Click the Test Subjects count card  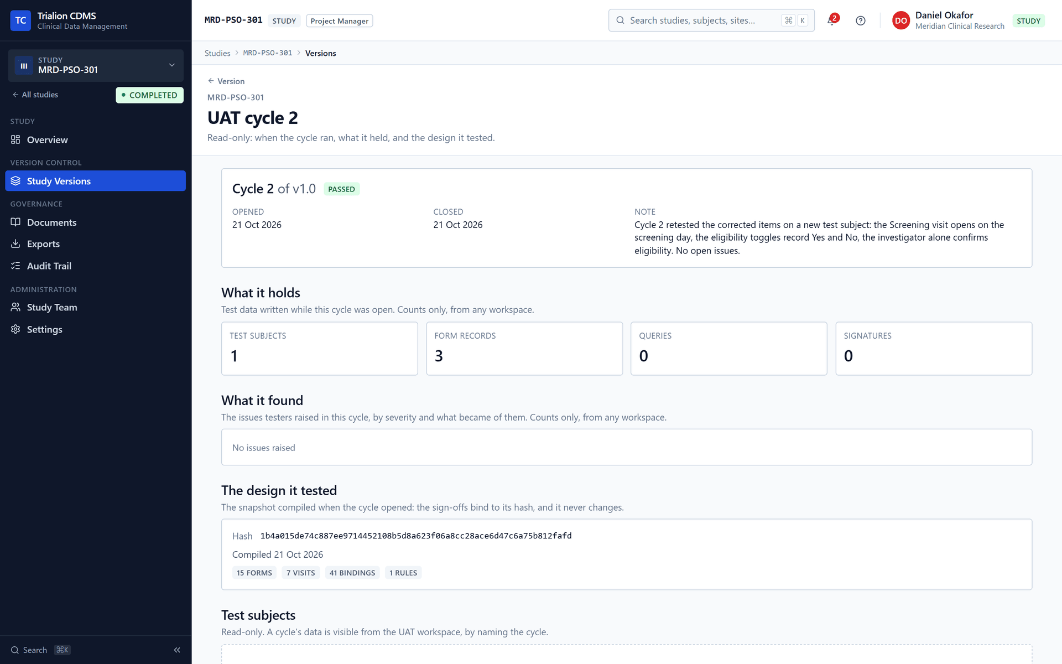point(320,349)
